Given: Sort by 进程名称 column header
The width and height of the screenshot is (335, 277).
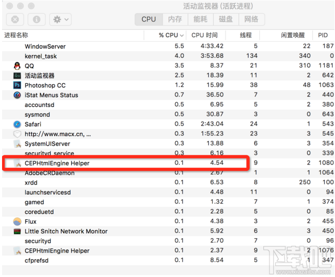Looking at the screenshot, I should click(x=73, y=35).
